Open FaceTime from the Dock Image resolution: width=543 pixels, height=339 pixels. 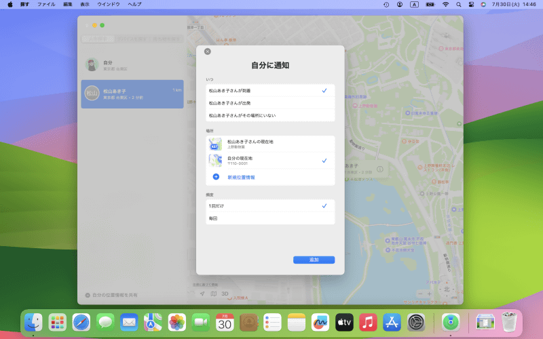(x=201, y=323)
